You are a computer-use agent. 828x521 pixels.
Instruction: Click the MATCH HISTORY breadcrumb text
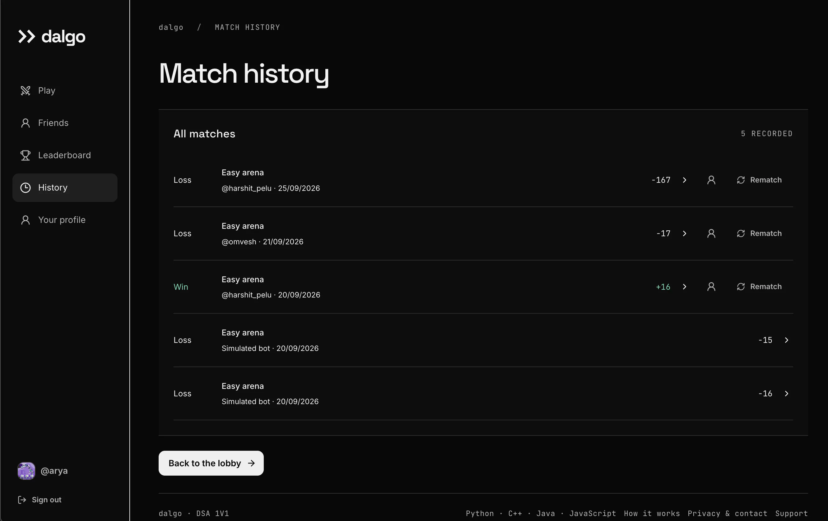(247, 27)
